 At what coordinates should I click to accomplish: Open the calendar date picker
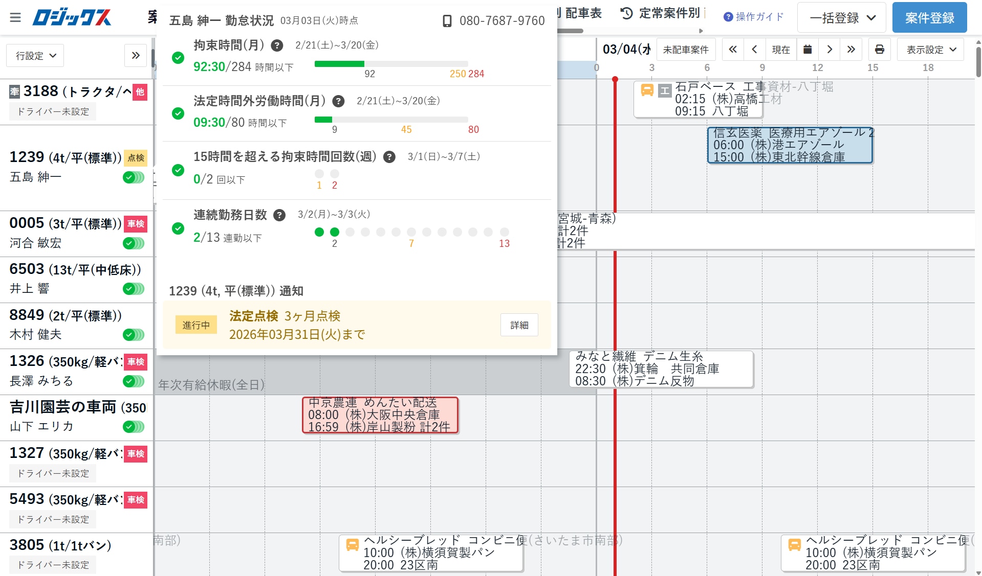pyautogui.click(x=808, y=50)
